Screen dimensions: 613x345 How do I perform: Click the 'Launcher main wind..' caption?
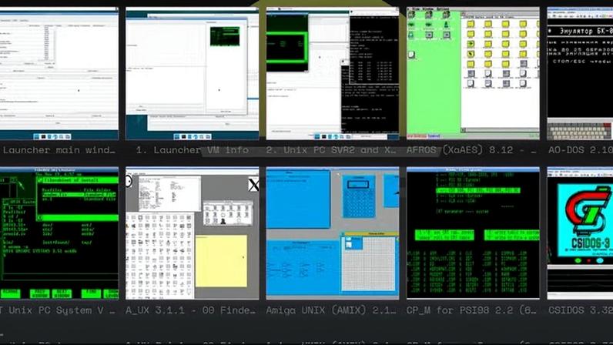pyautogui.click(x=59, y=150)
